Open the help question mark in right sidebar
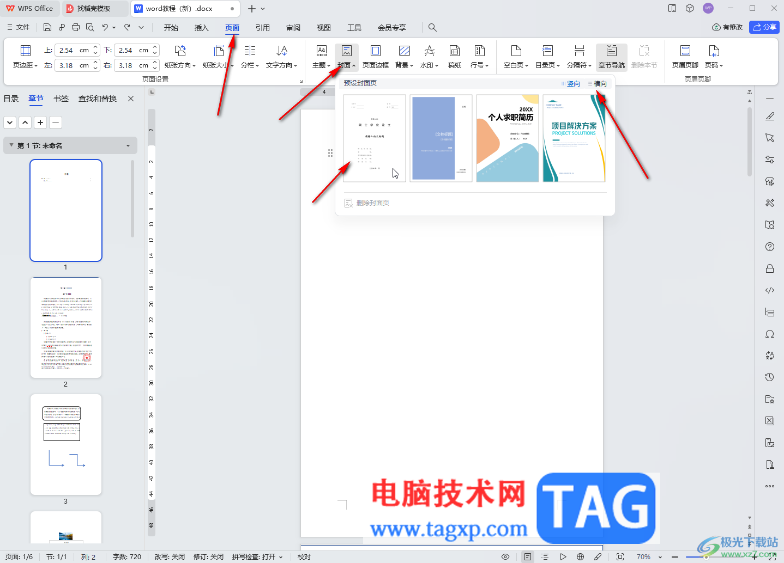The image size is (784, 563). point(770,247)
